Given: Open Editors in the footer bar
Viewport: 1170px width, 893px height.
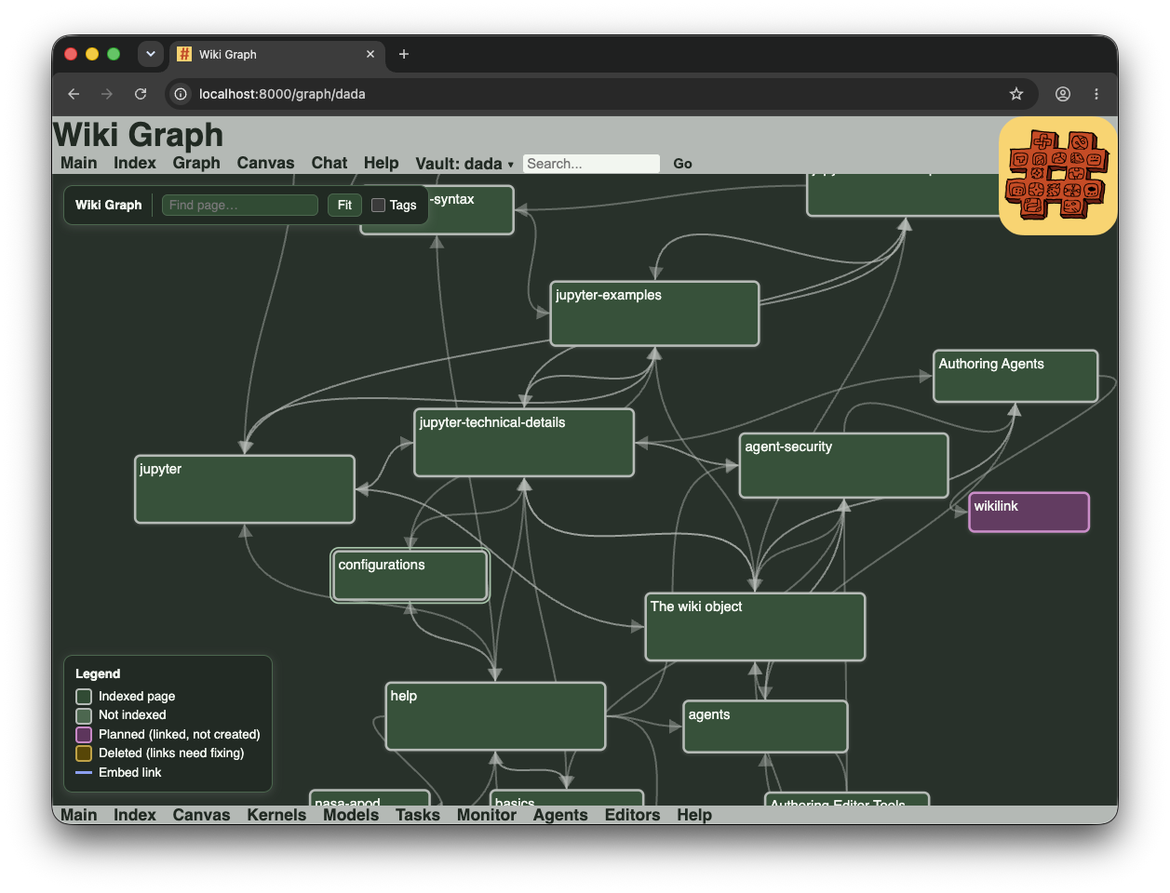Looking at the screenshot, I should click(x=632, y=815).
